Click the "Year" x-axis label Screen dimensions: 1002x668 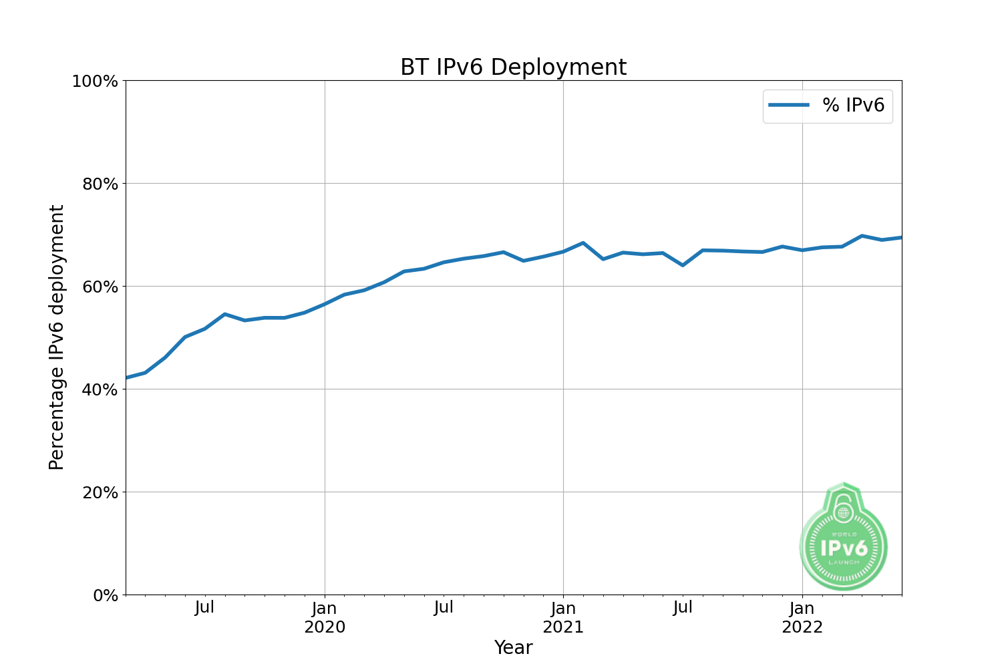[513, 647]
